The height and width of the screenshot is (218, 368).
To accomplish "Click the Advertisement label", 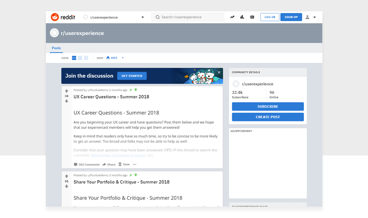I will (x=241, y=131).
